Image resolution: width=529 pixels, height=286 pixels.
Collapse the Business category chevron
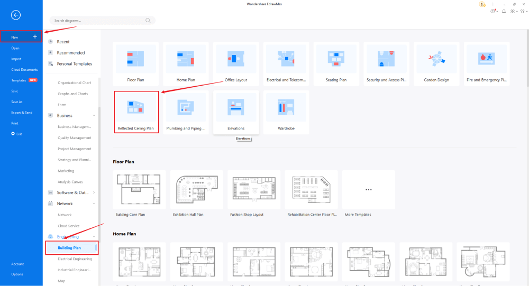pyautogui.click(x=94, y=115)
